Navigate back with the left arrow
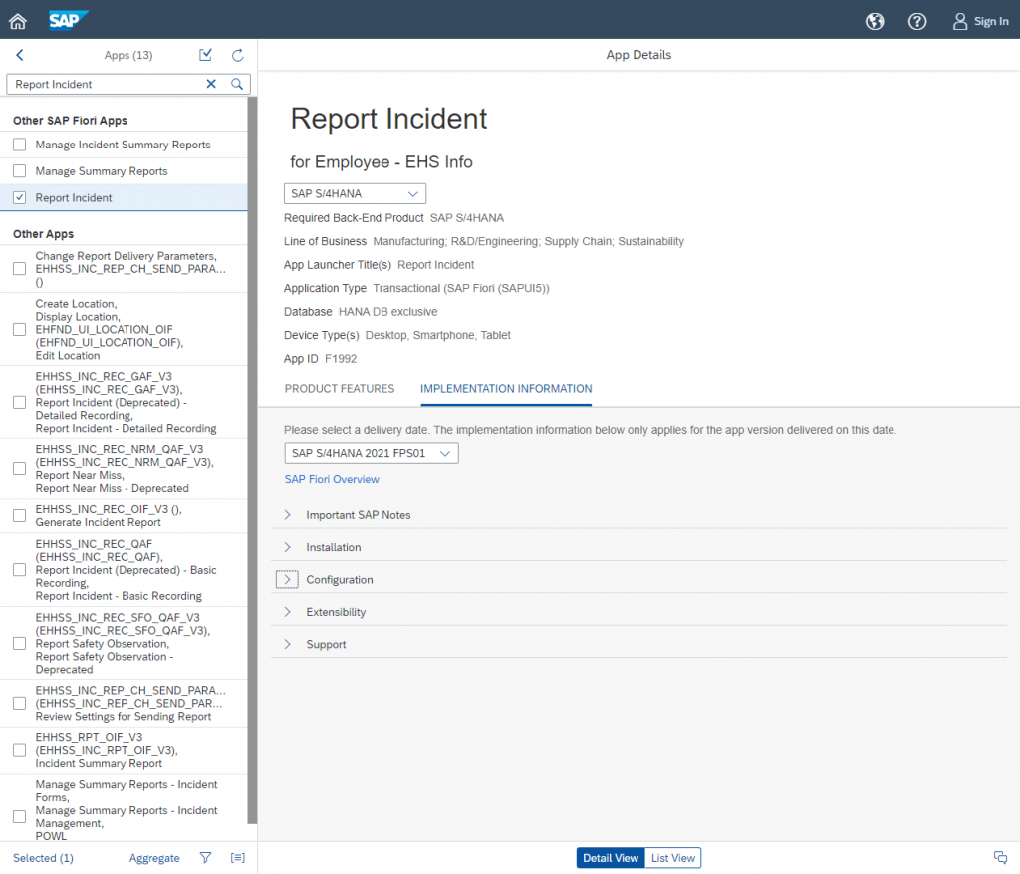The width and height of the screenshot is (1020, 874). pyautogui.click(x=20, y=56)
